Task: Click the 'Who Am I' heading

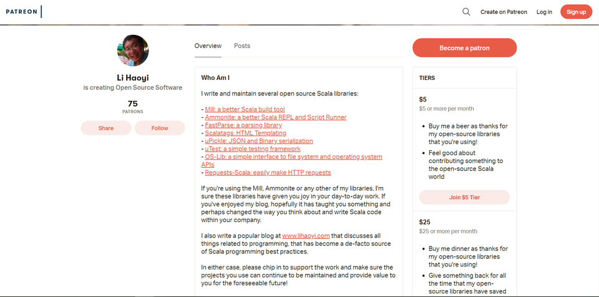Action: click(x=215, y=77)
